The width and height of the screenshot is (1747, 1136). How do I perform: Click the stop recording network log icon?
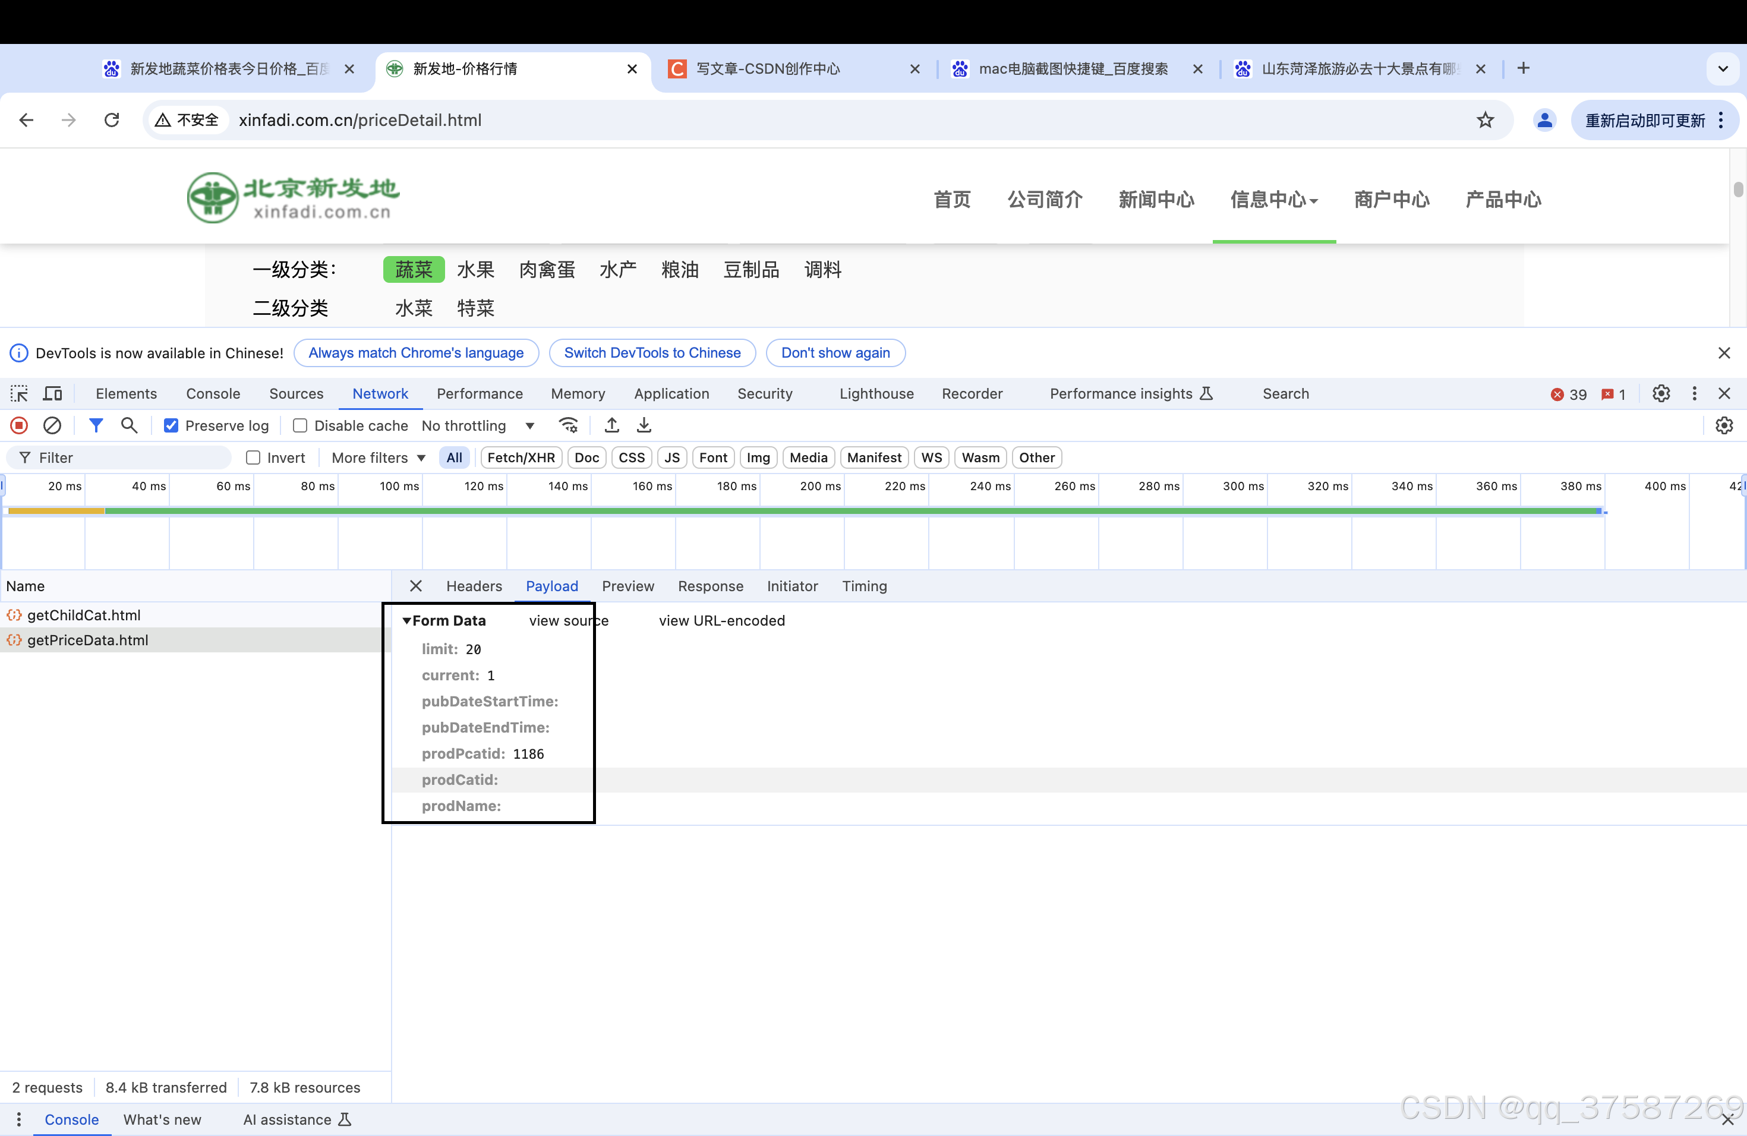point(19,425)
